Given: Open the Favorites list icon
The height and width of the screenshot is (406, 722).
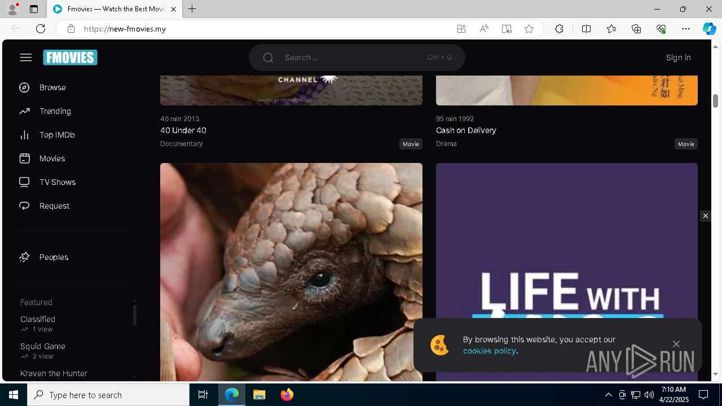Looking at the screenshot, I should click(x=611, y=29).
